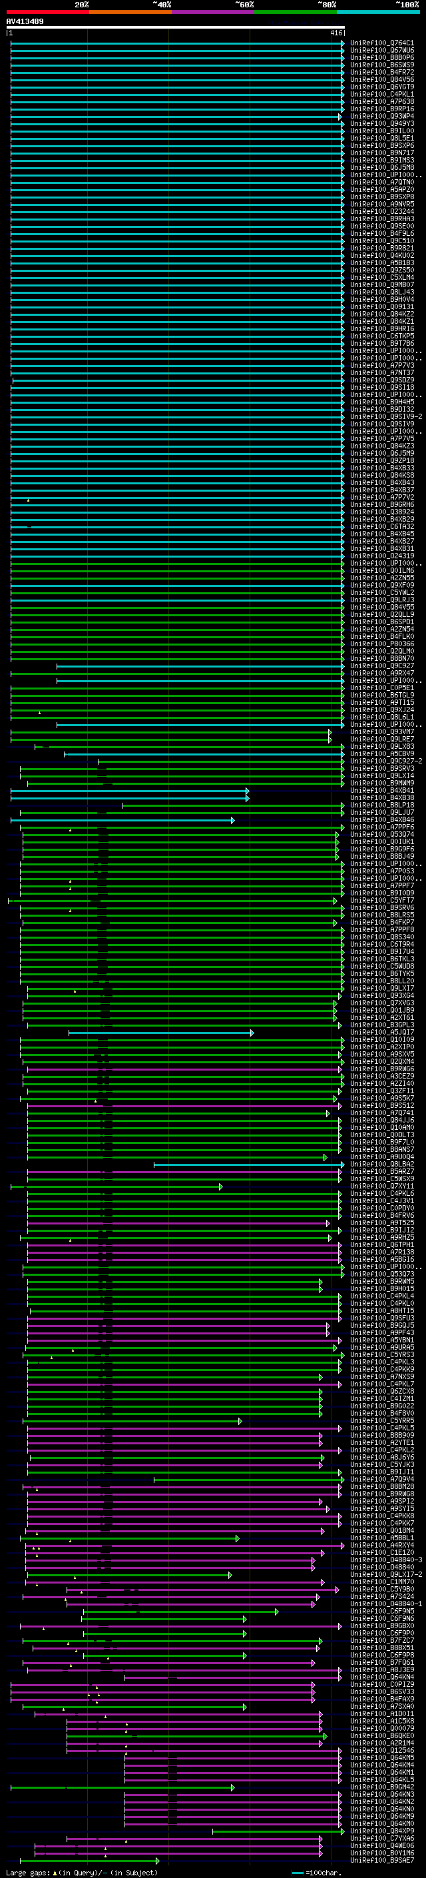Open the UniRef100_B6QKE0 hit
Screen dimensions: 426x1878
tap(381, 1736)
